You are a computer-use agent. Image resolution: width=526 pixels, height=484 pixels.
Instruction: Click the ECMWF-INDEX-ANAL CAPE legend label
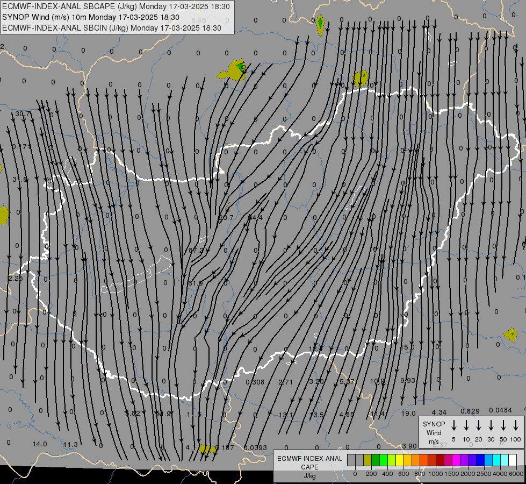[x=309, y=462]
